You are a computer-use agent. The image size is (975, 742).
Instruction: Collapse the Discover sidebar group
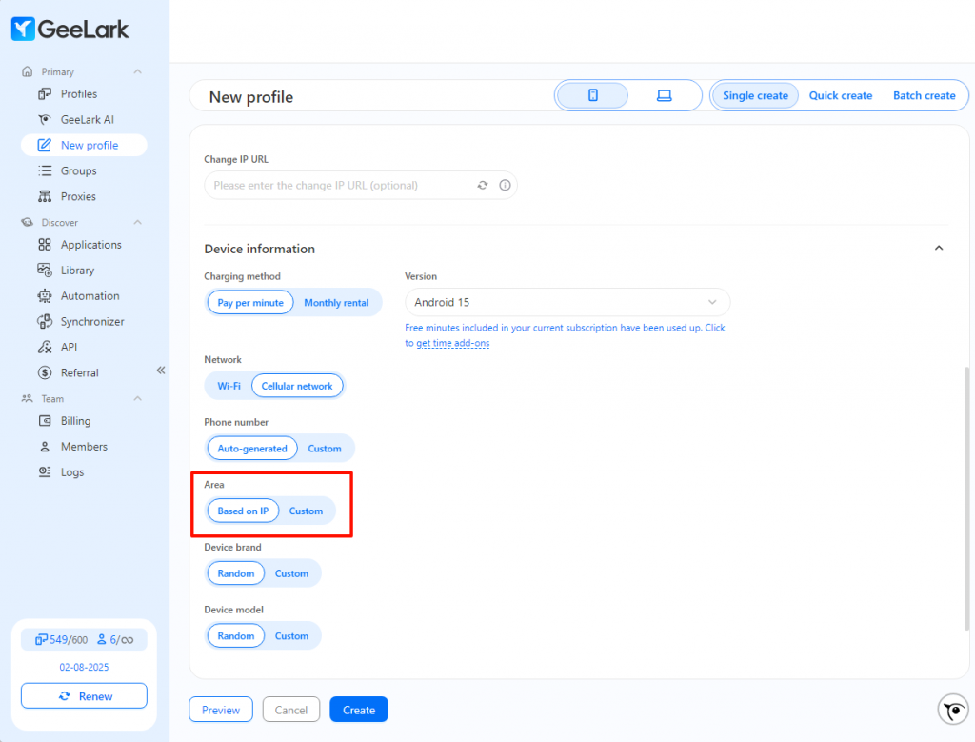(x=137, y=222)
